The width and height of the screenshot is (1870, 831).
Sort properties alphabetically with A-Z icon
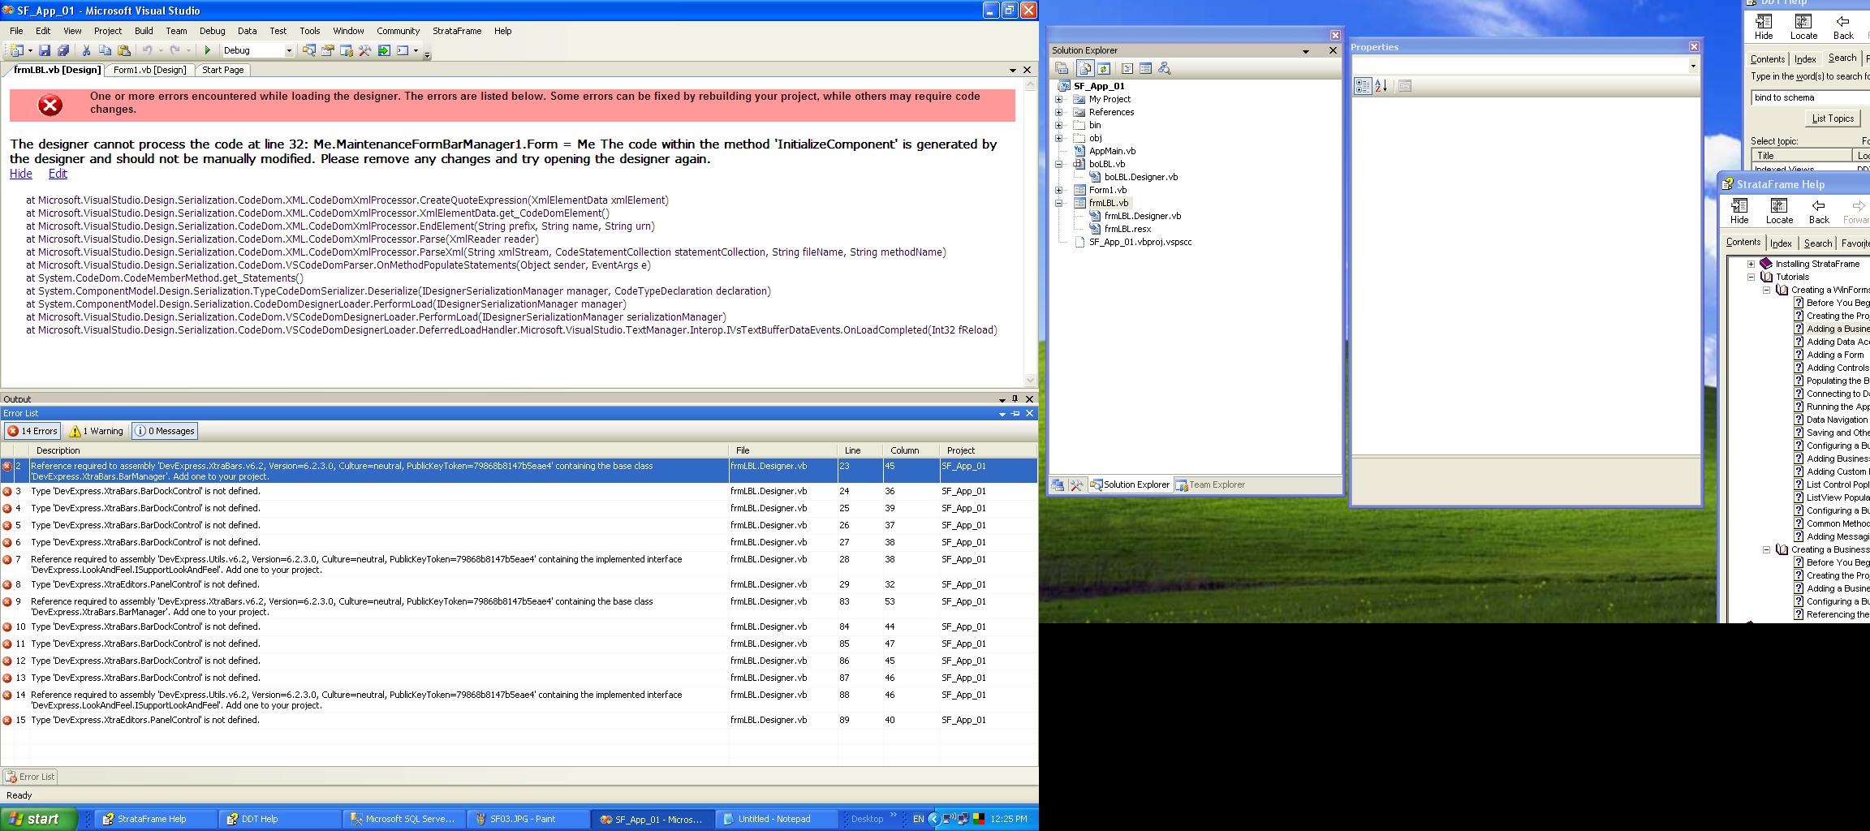1381,86
